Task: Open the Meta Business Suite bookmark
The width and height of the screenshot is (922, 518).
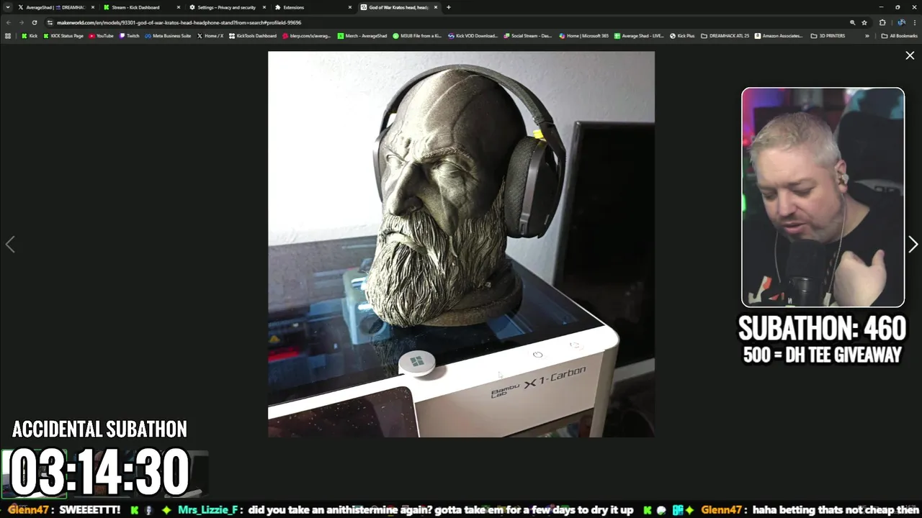Action: point(168,35)
